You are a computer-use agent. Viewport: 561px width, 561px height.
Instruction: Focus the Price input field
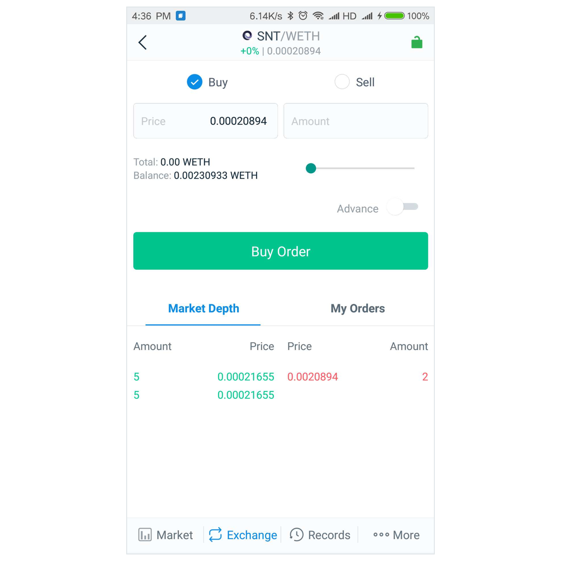tap(206, 121)
